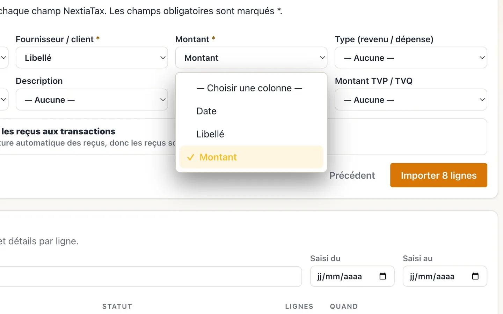Focus the Saisi au date field
Image resolution: width=503 pixels, height=314 pixels.
(x=445, y=276)
